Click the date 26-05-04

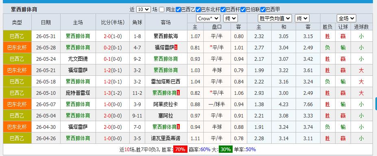[46, 116]
